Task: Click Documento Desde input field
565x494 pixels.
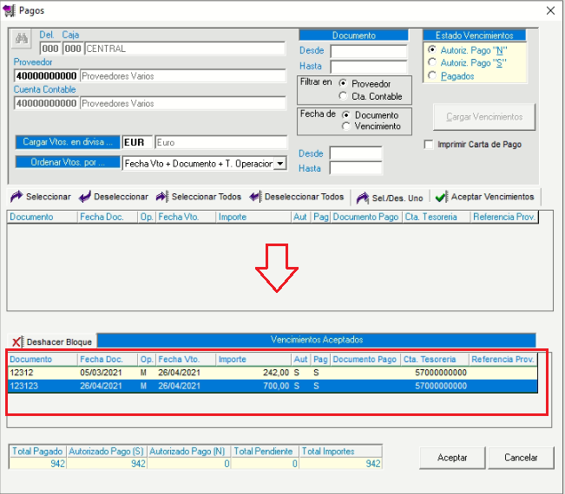Action: pyautogui.click(x=369, y=51)
